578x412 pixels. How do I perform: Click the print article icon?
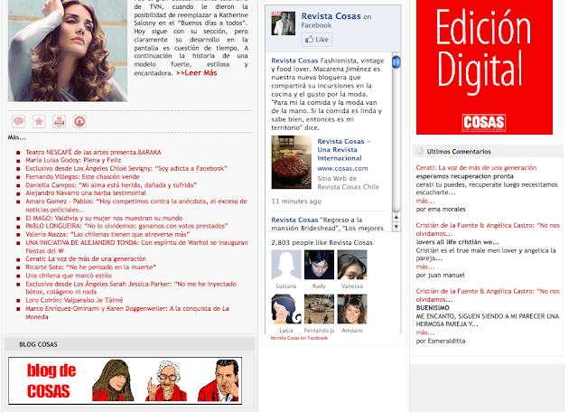59,121
